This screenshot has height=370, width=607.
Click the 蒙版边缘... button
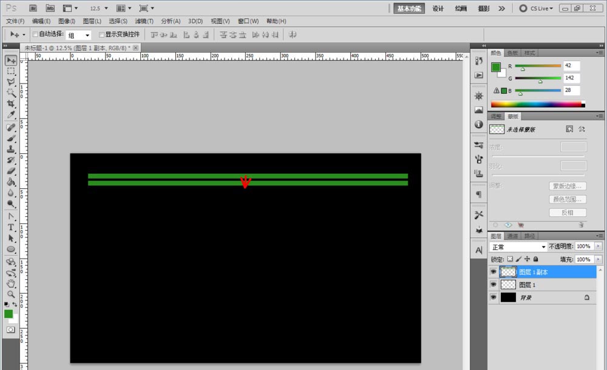[x=568, y=186]
